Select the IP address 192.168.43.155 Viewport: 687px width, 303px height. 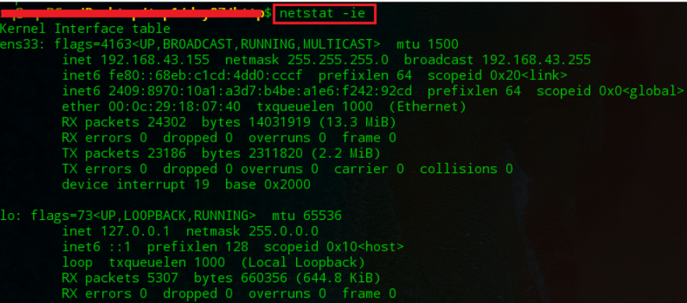coord(155,60)
